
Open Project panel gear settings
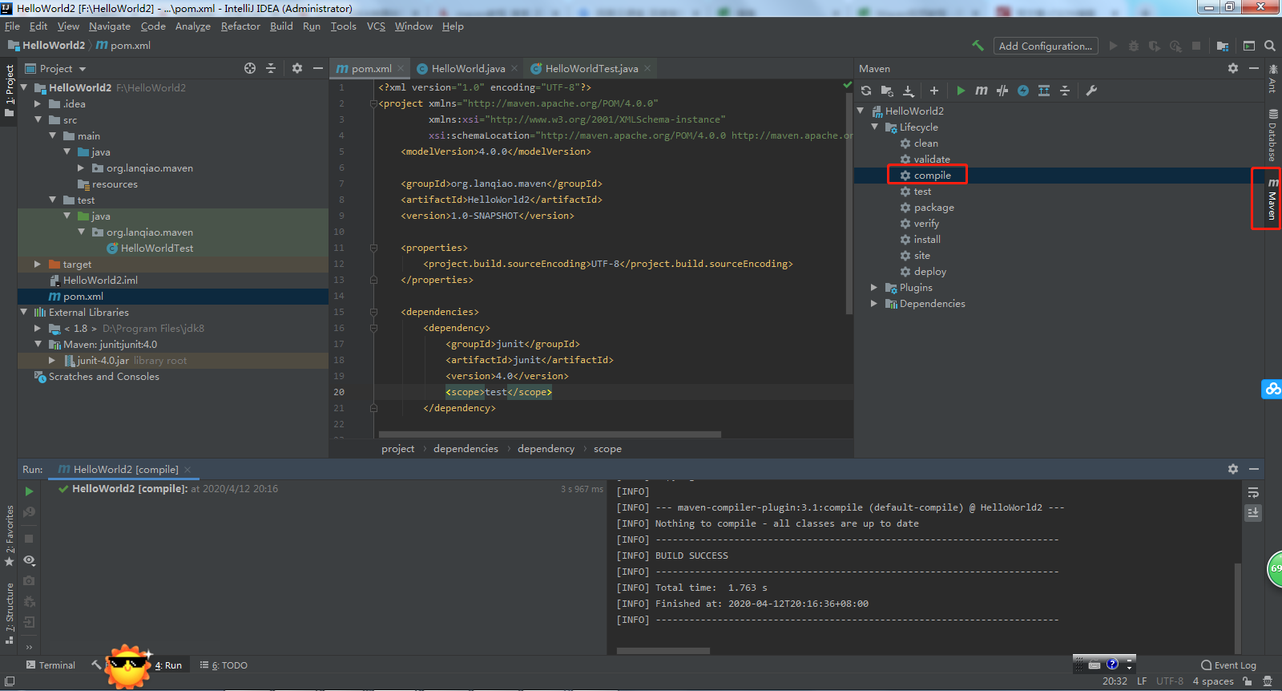(297, 68)
